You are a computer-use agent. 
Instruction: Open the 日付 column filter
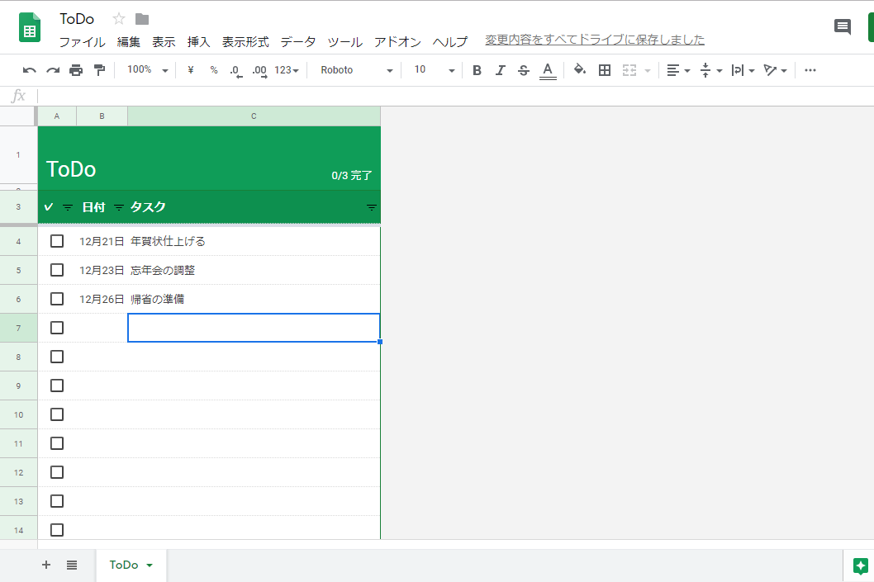(119, 208)
